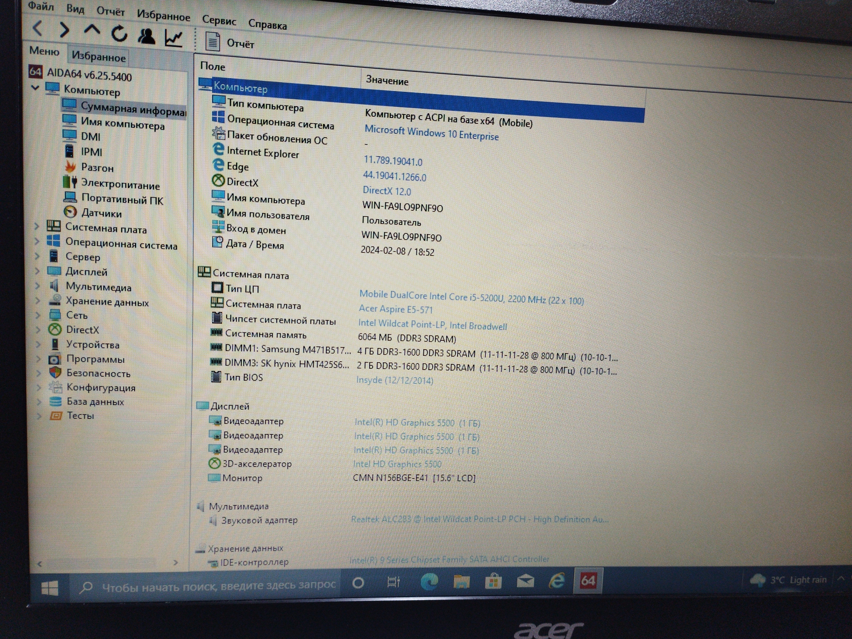Click the Отчёт report button
852x639 pixels.
coord(229,43)
